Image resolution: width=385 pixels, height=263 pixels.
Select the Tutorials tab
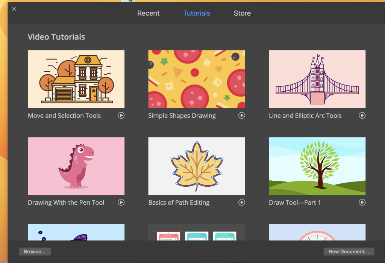click(x=197, y=13)
